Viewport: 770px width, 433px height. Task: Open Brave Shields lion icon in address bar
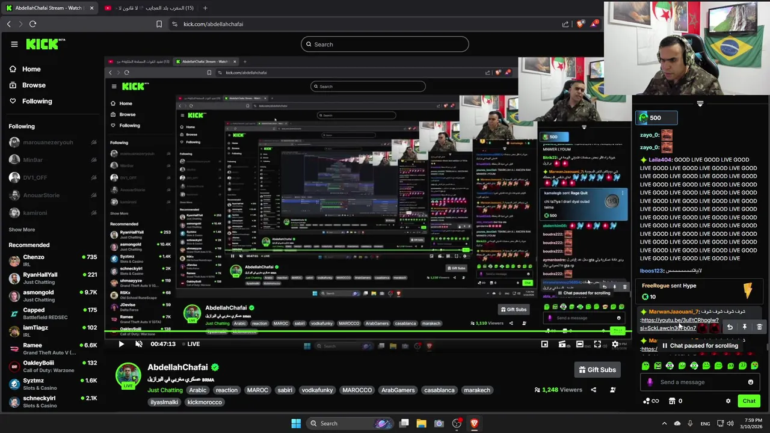coord(580,24)
